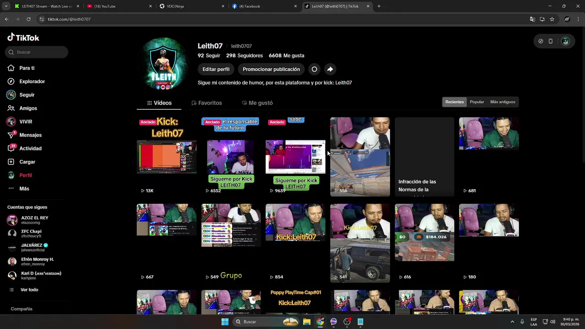Screen dimensions: 585x329
Task: Go to Perfil in sidebar
Action: coord(25,175)
